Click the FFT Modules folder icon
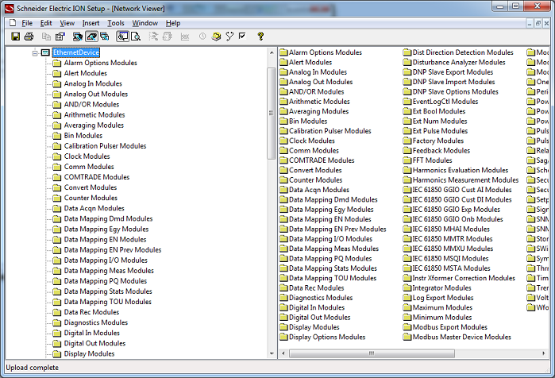This screenshot has height=378, width=555. click(x=407, y=160)
